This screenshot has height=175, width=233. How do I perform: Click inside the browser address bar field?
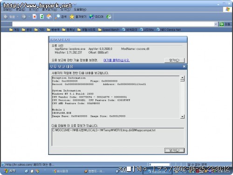113,24
